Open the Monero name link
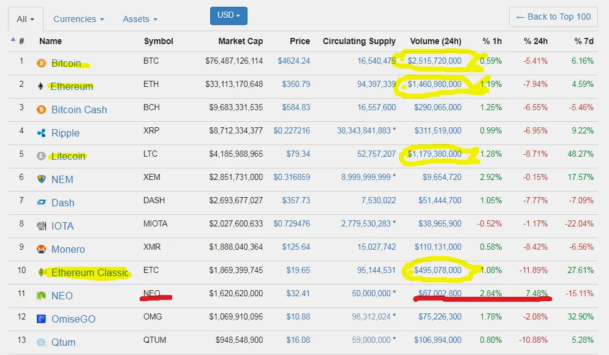Image resolution: width=609 pixels, height=355 pixels. pos(68,250)
